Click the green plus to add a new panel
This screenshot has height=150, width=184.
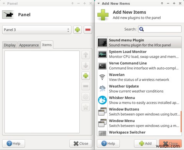(77, 30)
